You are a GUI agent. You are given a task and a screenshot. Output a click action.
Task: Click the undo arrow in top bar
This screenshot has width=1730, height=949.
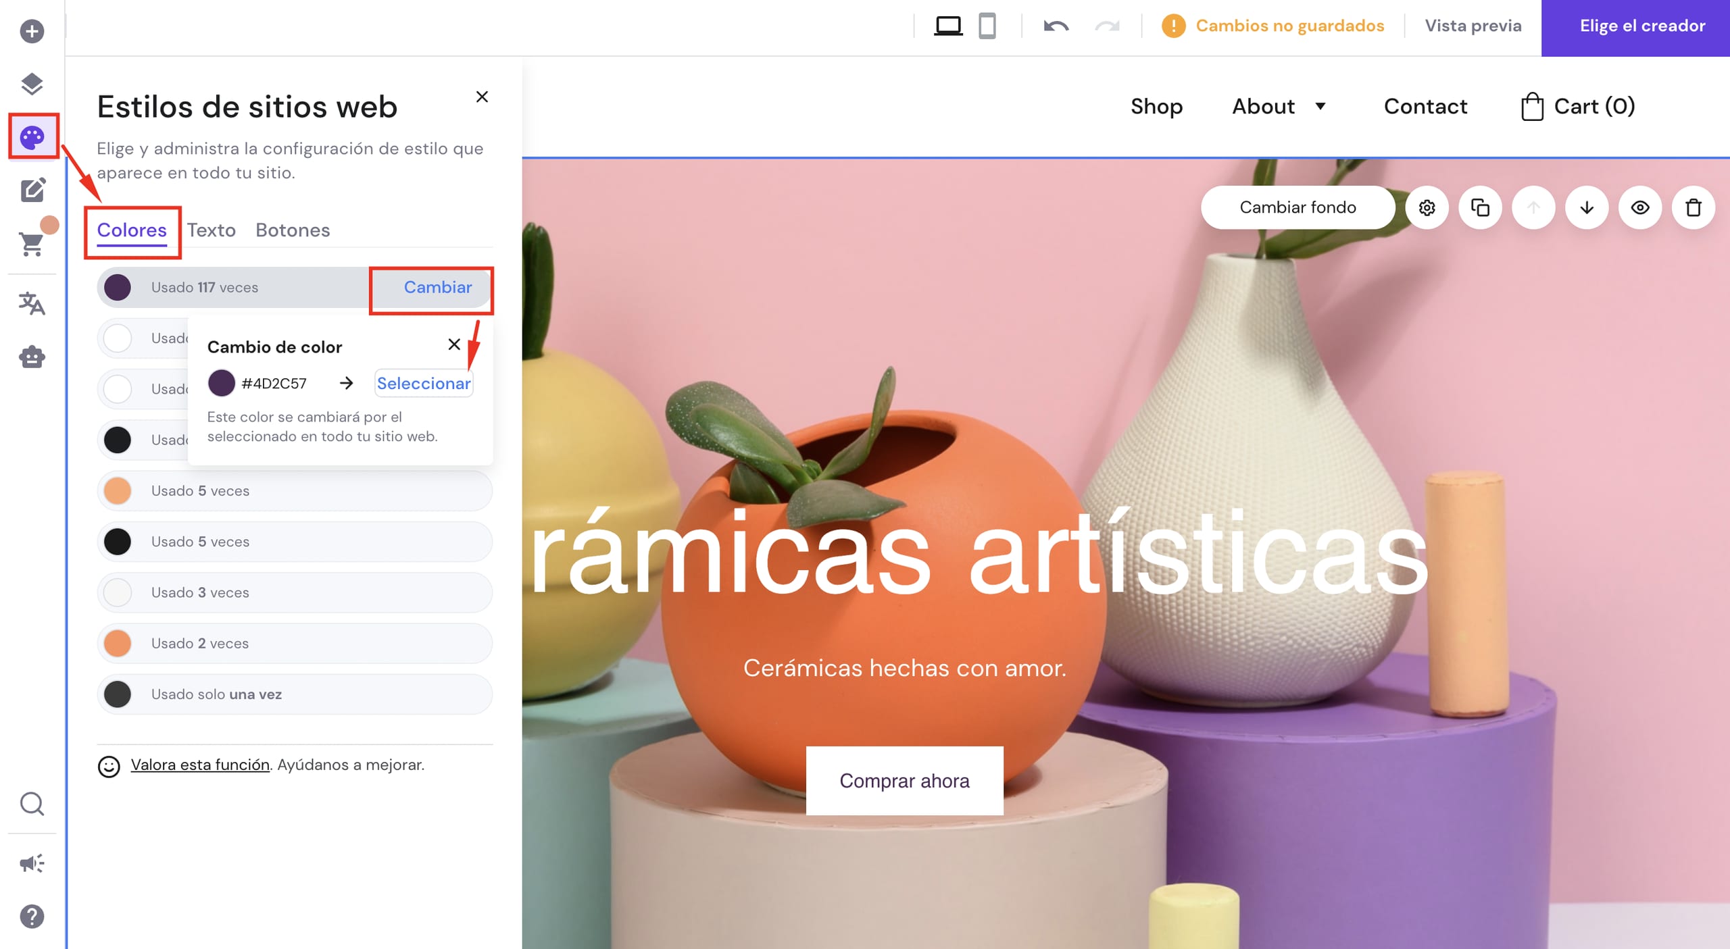(x=1056, y=26)
